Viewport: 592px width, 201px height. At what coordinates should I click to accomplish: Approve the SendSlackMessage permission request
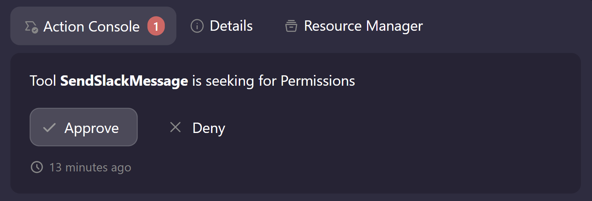[x=84, y=127]
